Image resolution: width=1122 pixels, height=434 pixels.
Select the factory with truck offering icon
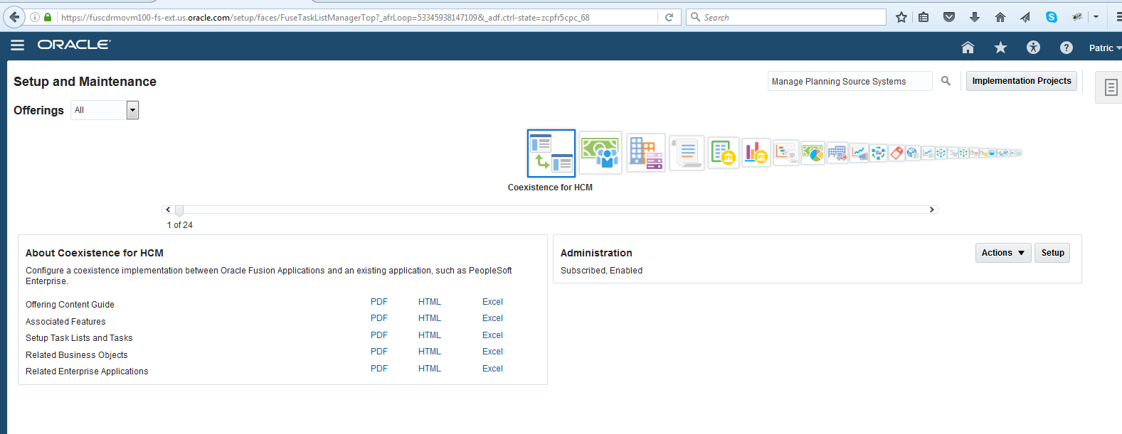click(x=837, y=153)
